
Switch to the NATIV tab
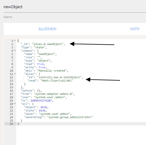[x=135, y=29]
